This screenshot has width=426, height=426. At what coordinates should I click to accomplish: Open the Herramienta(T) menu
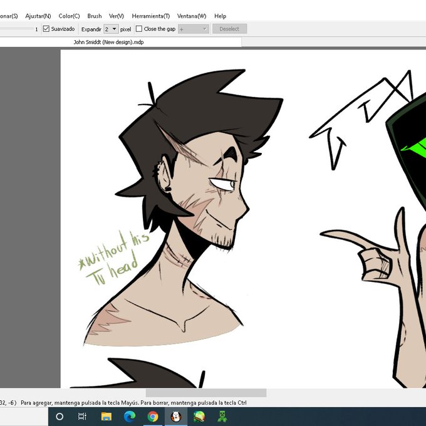(151, 16)
